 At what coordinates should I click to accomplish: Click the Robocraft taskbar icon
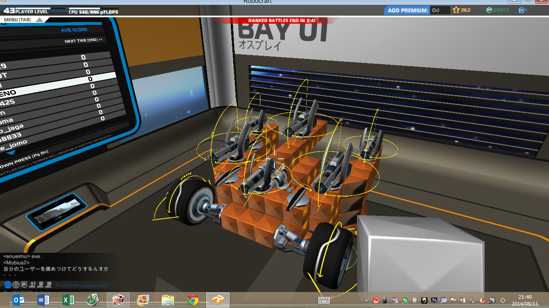pyautogui.click(x=218, y=300)
